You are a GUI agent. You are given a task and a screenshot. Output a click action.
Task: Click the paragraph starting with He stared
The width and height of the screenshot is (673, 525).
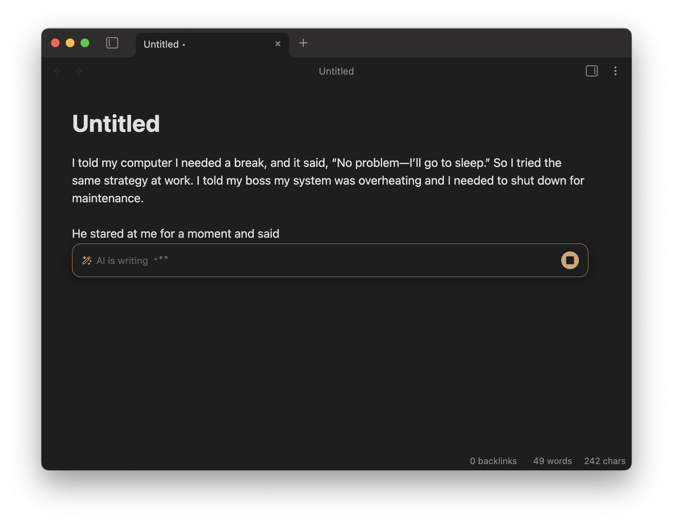176,233
